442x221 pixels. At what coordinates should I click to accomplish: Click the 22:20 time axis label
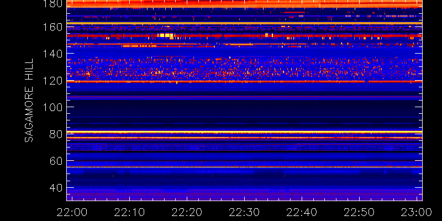187,212
